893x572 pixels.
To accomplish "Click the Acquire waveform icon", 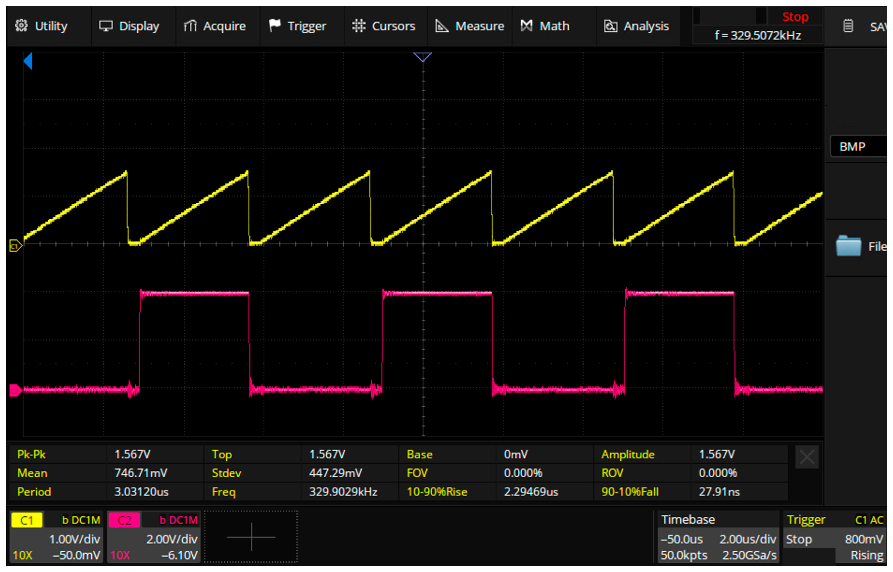I will point(190,26).
